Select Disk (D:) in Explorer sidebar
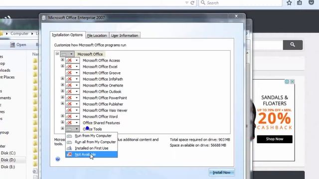The image size is (319, 179). pos(8,160)
